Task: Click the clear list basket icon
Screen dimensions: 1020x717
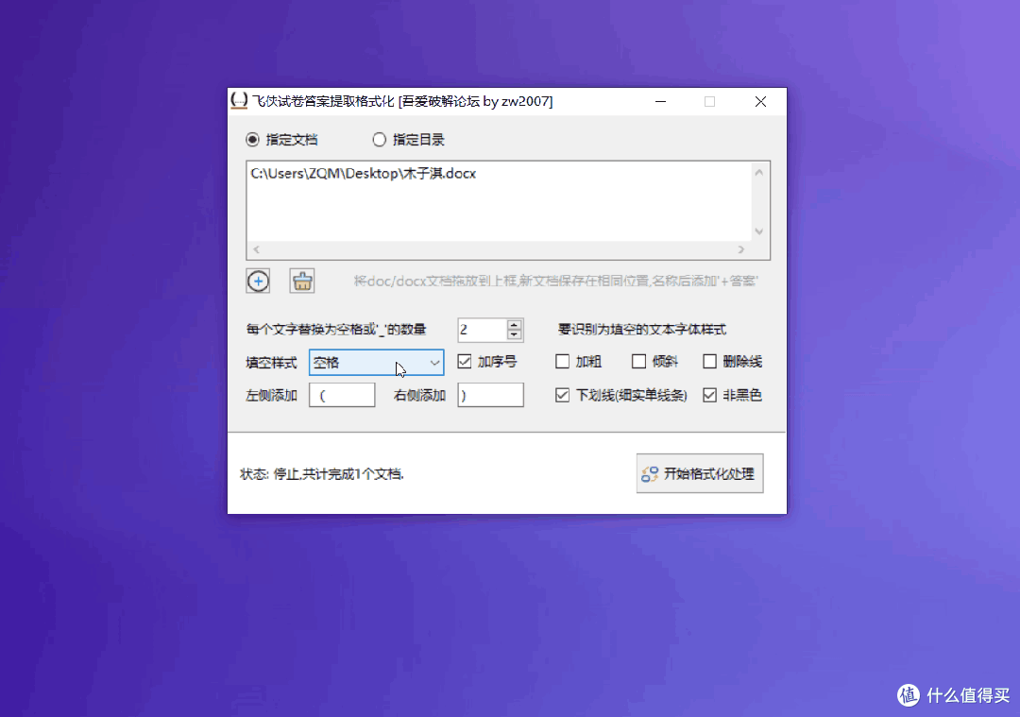Action: coord(302,282)
